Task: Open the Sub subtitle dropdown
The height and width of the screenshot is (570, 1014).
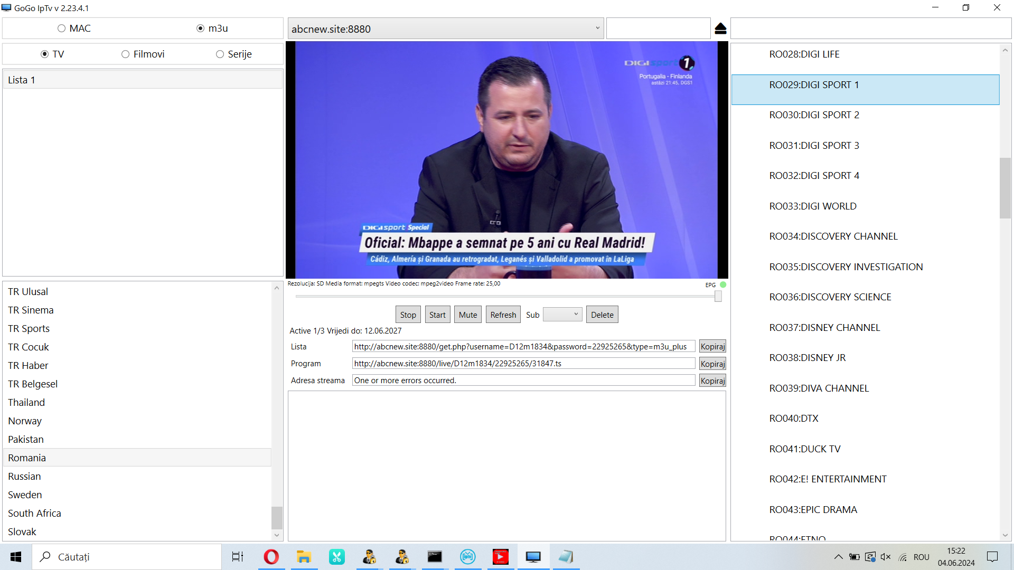Action: [x=562, y=315]
